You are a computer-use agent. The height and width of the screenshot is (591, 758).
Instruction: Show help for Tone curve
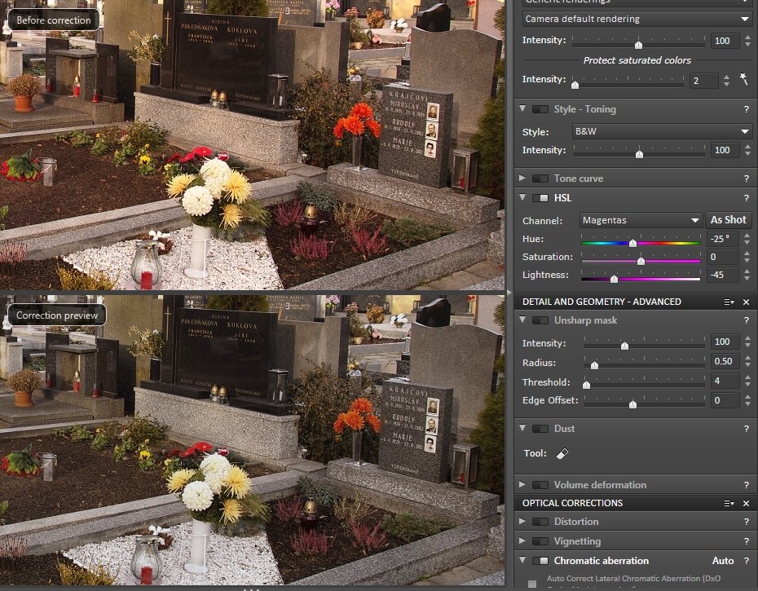pos(746,179)
